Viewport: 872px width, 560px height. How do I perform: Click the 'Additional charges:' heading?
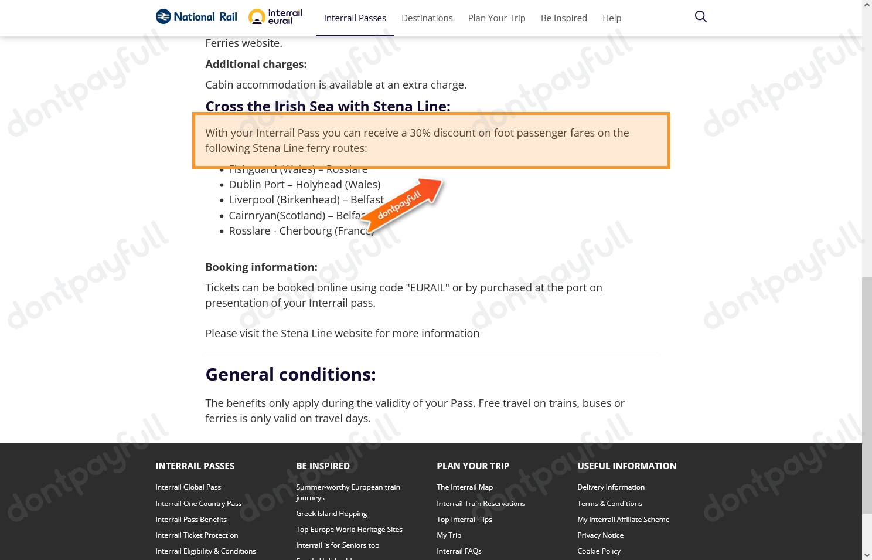pyautogui.click(x=256, y=65)
